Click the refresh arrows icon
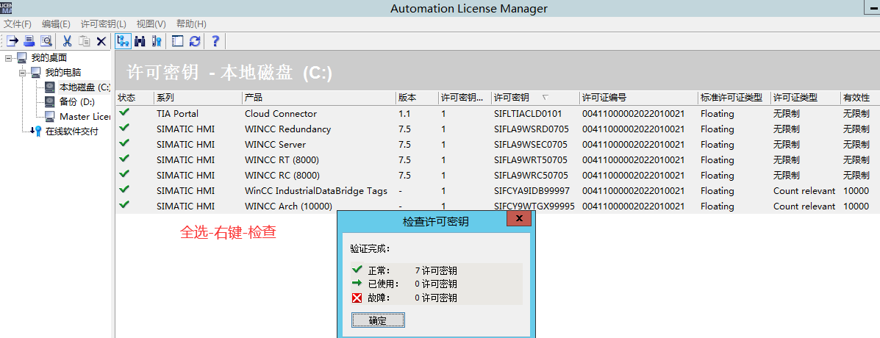880x338 pixels. pyautogui.click(x=195, y=41)
